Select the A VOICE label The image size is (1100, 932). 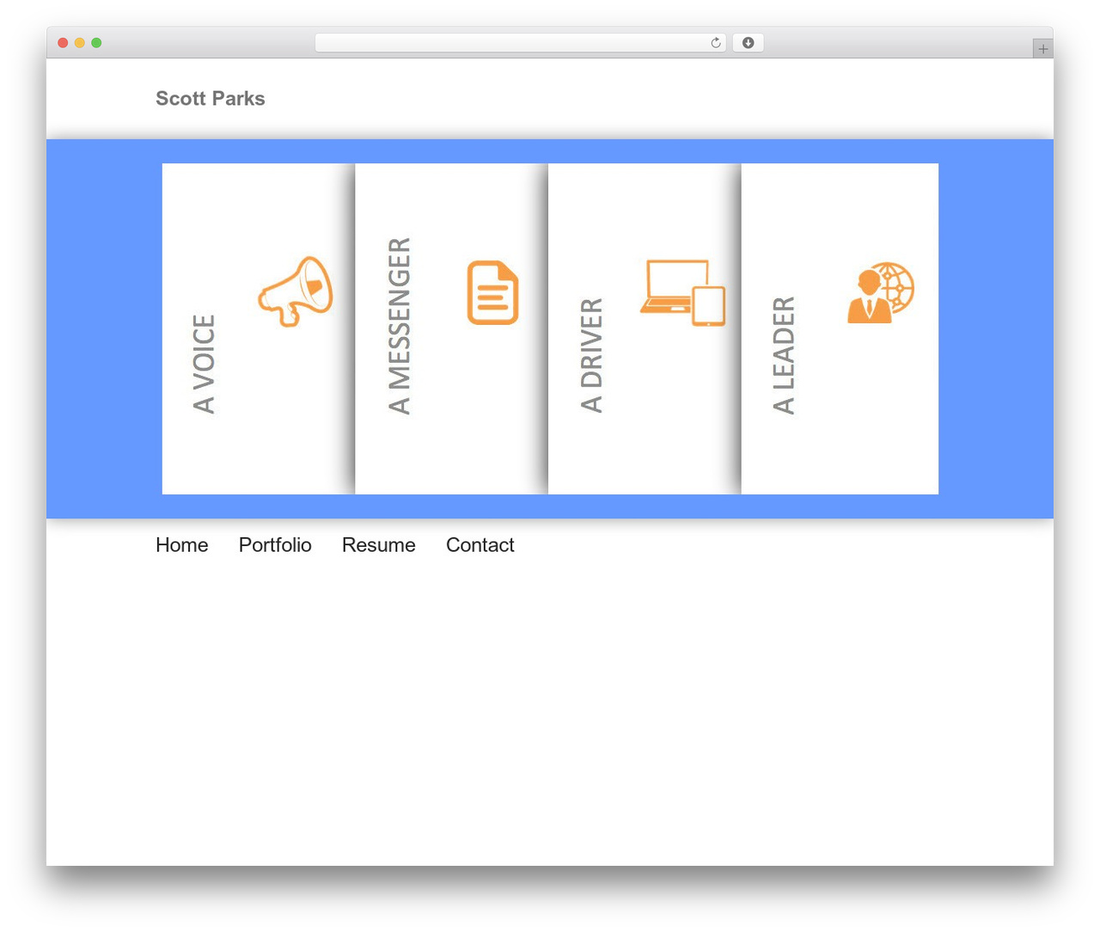pos(204,365)
